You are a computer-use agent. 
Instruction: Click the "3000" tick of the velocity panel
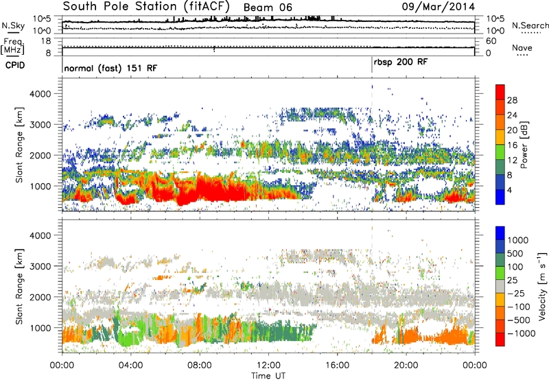click(40, 266)
